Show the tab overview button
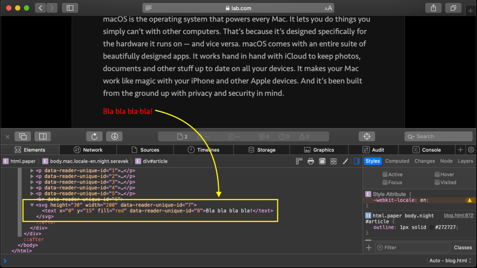Screen dimensions: 477x268 (x=453, y=8)
